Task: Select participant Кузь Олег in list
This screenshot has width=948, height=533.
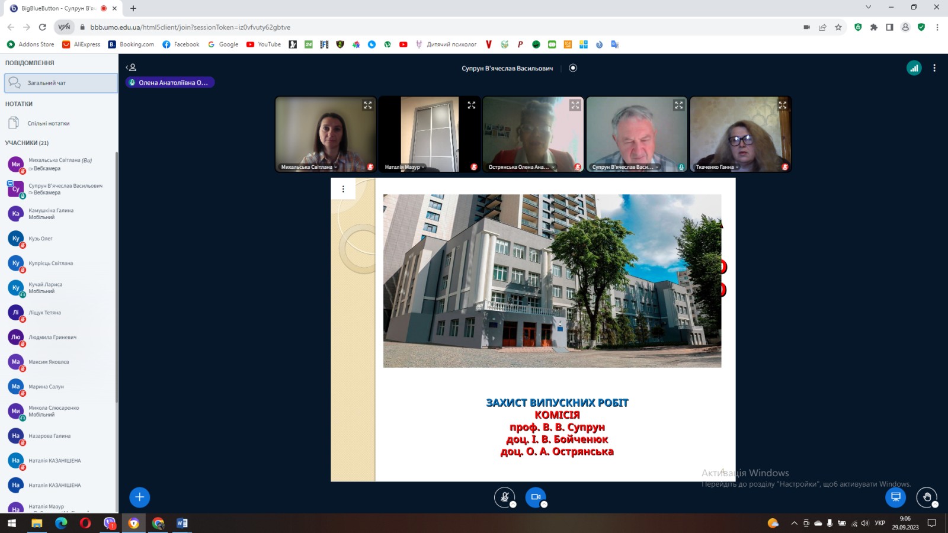Action: pyautogui.click(x=40, y=239)
